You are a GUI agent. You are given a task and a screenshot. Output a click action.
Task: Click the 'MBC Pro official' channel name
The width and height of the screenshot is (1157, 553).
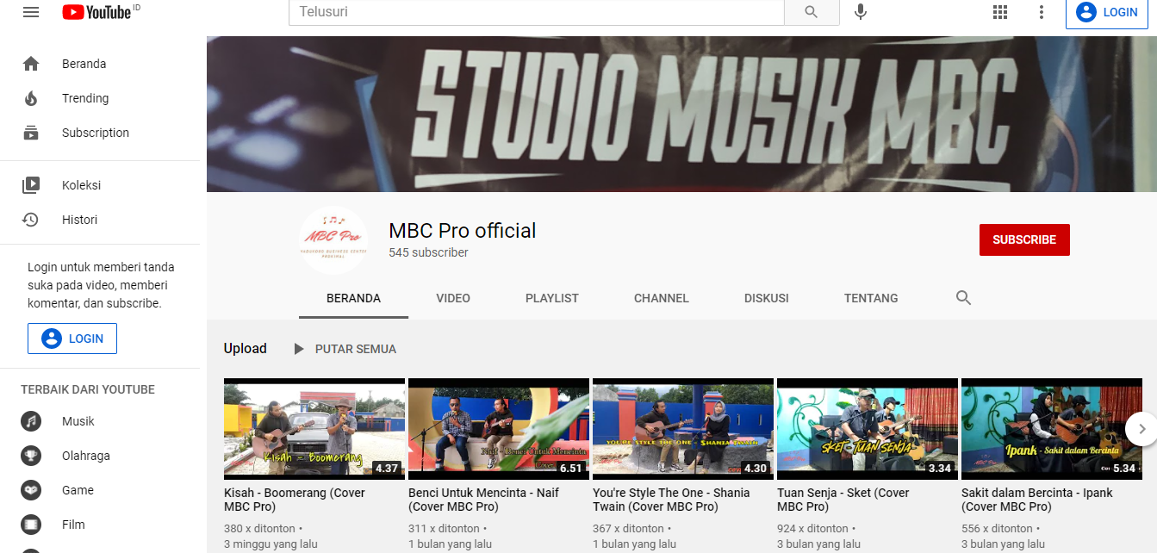click(463, 231)
